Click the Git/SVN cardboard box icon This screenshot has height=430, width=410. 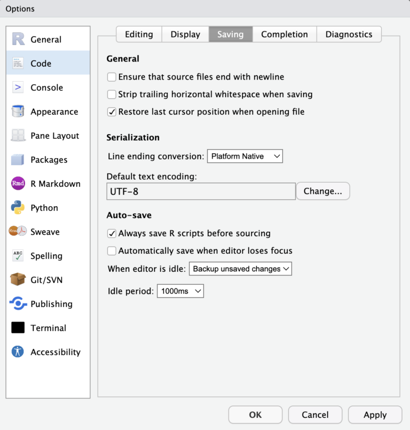point(18,279)
